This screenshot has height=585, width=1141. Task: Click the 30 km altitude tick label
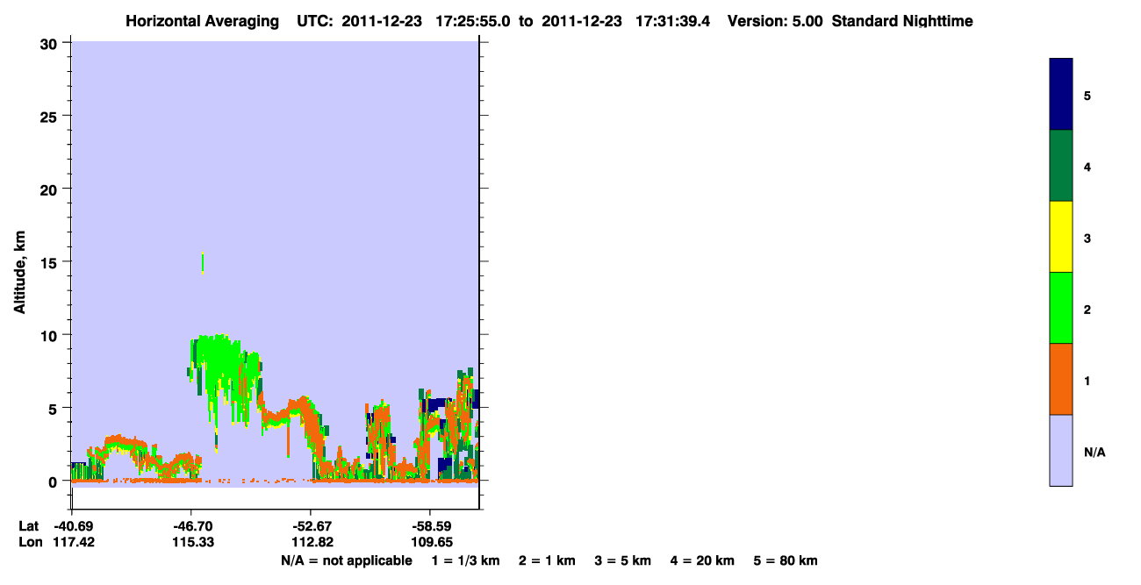[51, 43]
